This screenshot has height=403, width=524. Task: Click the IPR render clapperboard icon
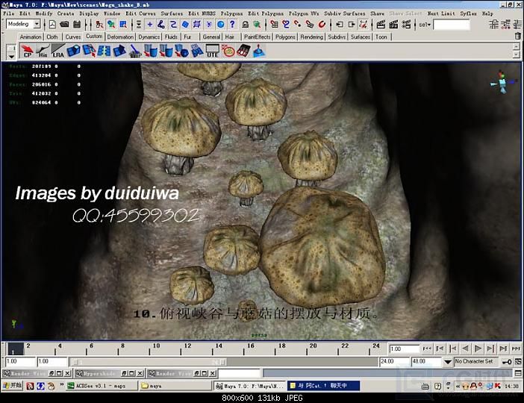(393, 25)
